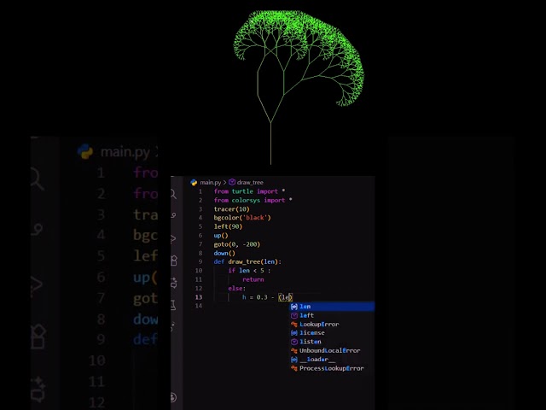Open the sparkle chat icon below Extensions in center editor

tap(174, 283)
